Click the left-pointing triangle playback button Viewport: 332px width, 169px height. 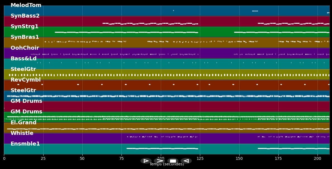click(x=186, y=161)
